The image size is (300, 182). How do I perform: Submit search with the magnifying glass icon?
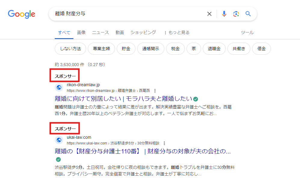click(248, 14)
